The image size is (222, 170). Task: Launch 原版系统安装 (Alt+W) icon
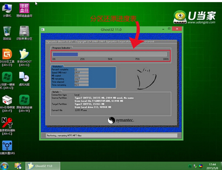coord(24,104)
